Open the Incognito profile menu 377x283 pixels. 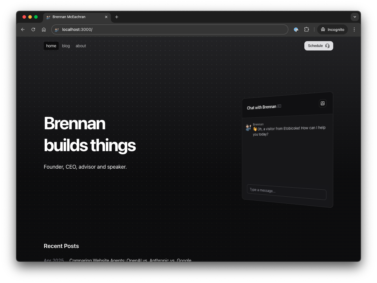pyautogui.click(x=332, y=29)
